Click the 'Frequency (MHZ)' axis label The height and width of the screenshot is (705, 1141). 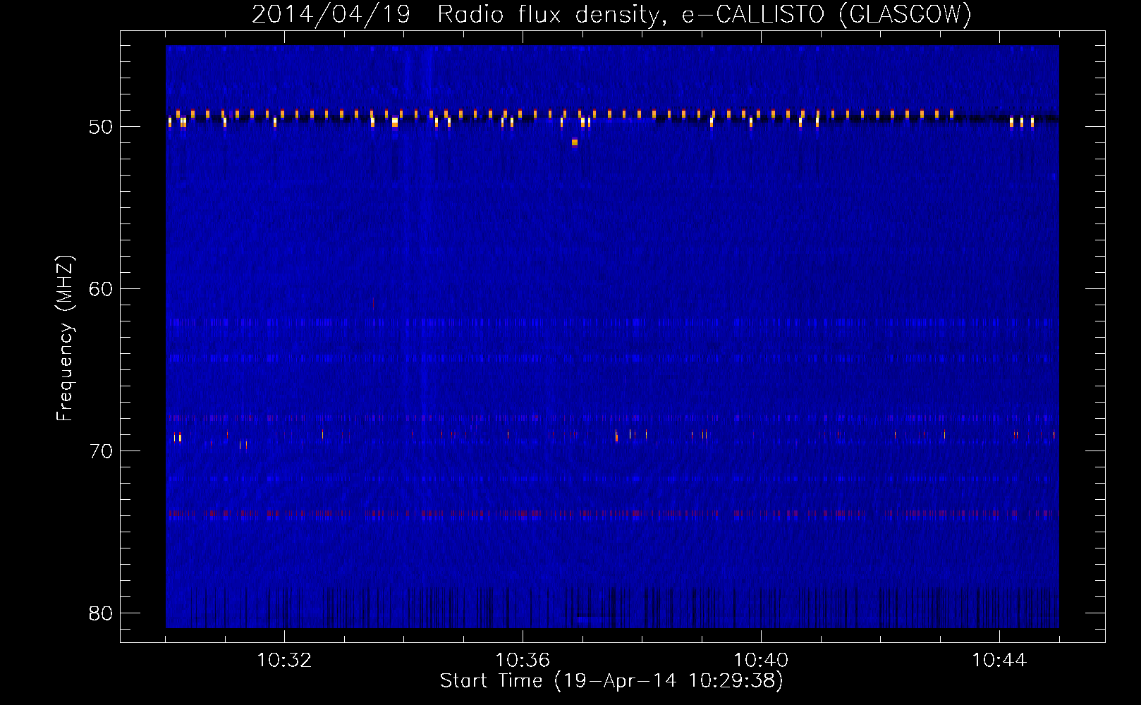[64, 338]
